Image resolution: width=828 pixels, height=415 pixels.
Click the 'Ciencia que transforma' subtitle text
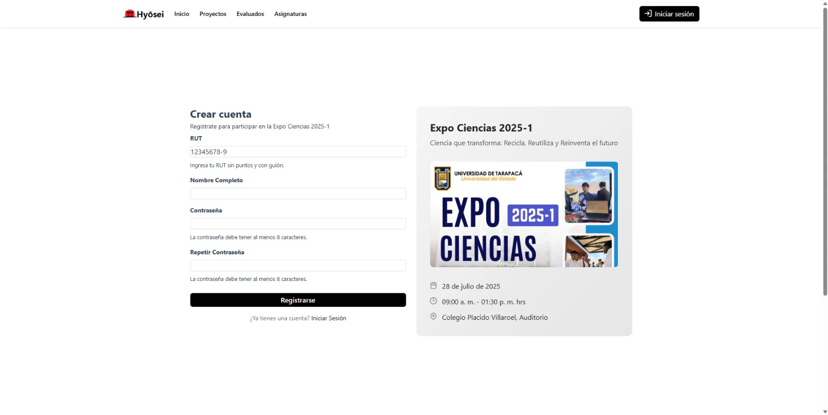tap(524, 143)
